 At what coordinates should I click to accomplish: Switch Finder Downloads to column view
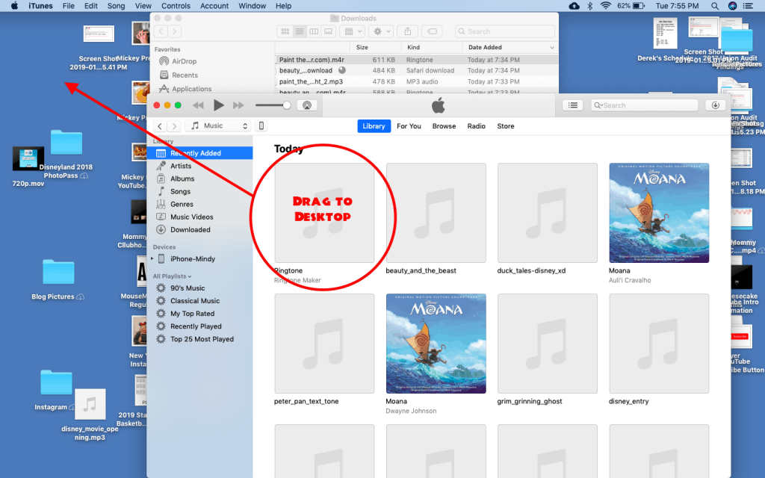pyautogui.click(x=314, y=31)
